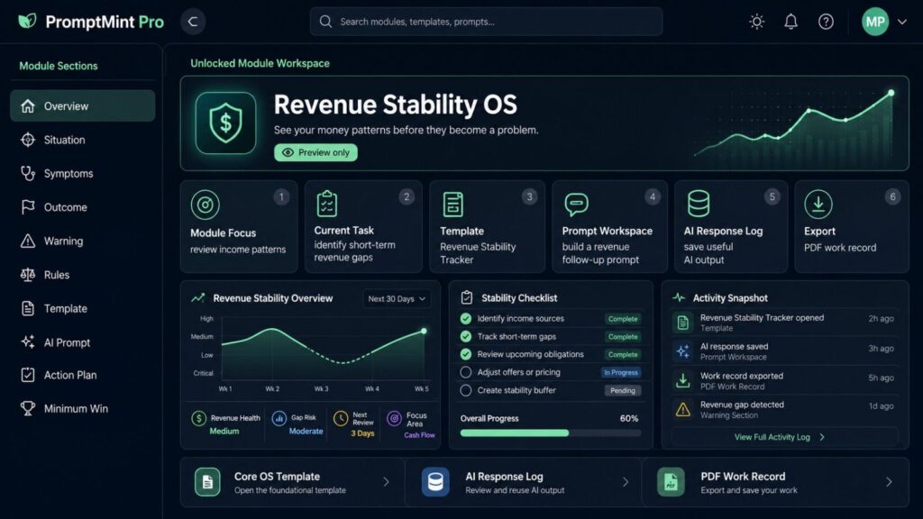The height and width of the screenshot is (519, 923).
Task: Select Overview in the sidebar
Action: (x=82, y=106)
